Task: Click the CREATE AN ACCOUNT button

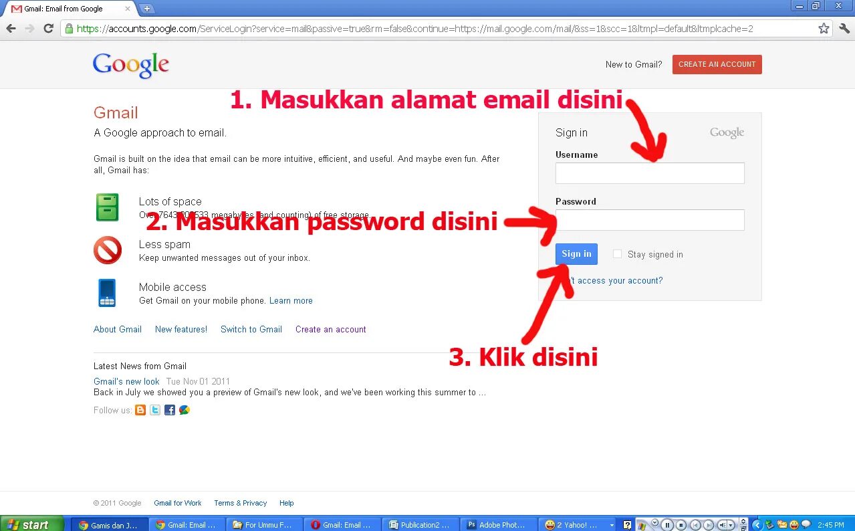Action: (717, 64)
